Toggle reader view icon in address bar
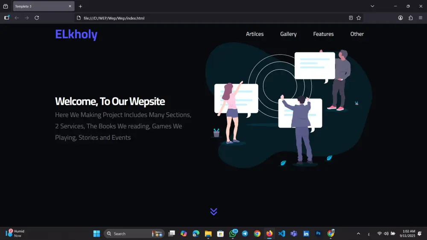Image resolution: width=427 pixels, height=240 pixels. [351, 18]
